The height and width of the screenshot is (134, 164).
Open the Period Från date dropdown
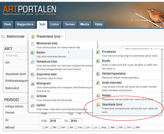[x=69, y=113]
